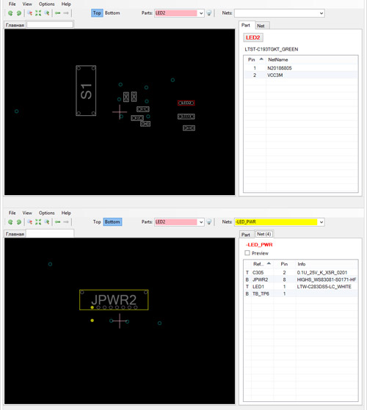Viewport: 367px width, 410px height.
Task: Switch the lower view to the Top layer
Action: [x=97, y=222]
